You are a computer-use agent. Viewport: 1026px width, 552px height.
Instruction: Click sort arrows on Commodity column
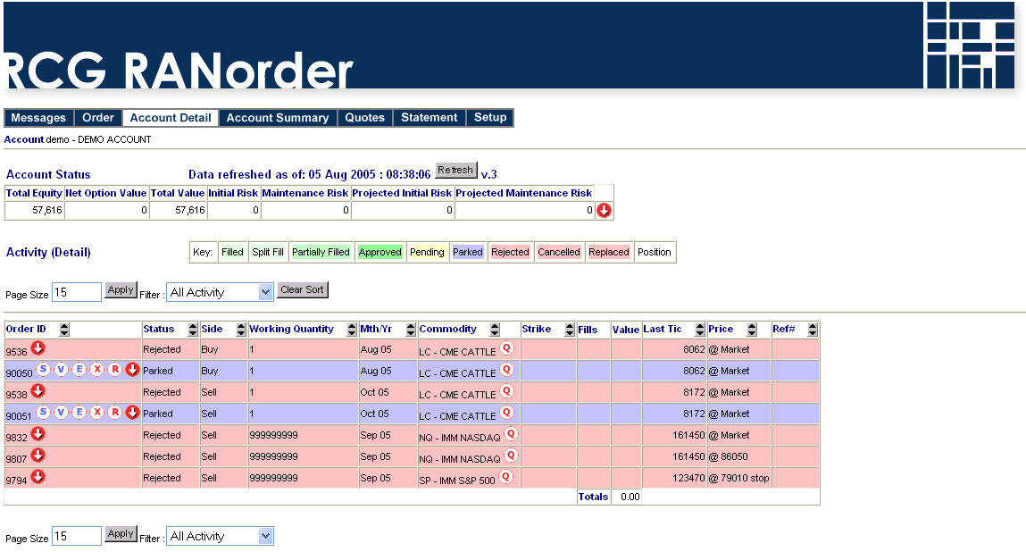tap(495, 330)
